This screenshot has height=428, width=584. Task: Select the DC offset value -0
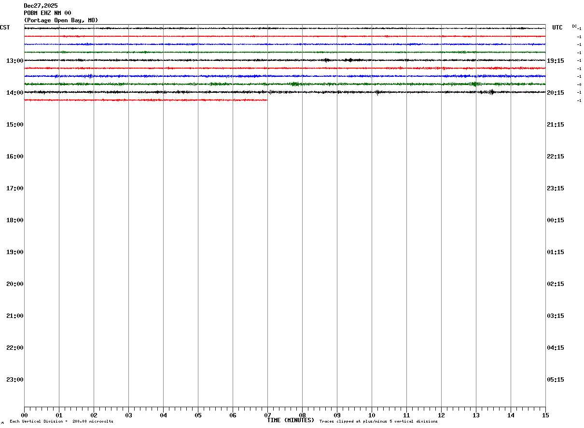579,85
